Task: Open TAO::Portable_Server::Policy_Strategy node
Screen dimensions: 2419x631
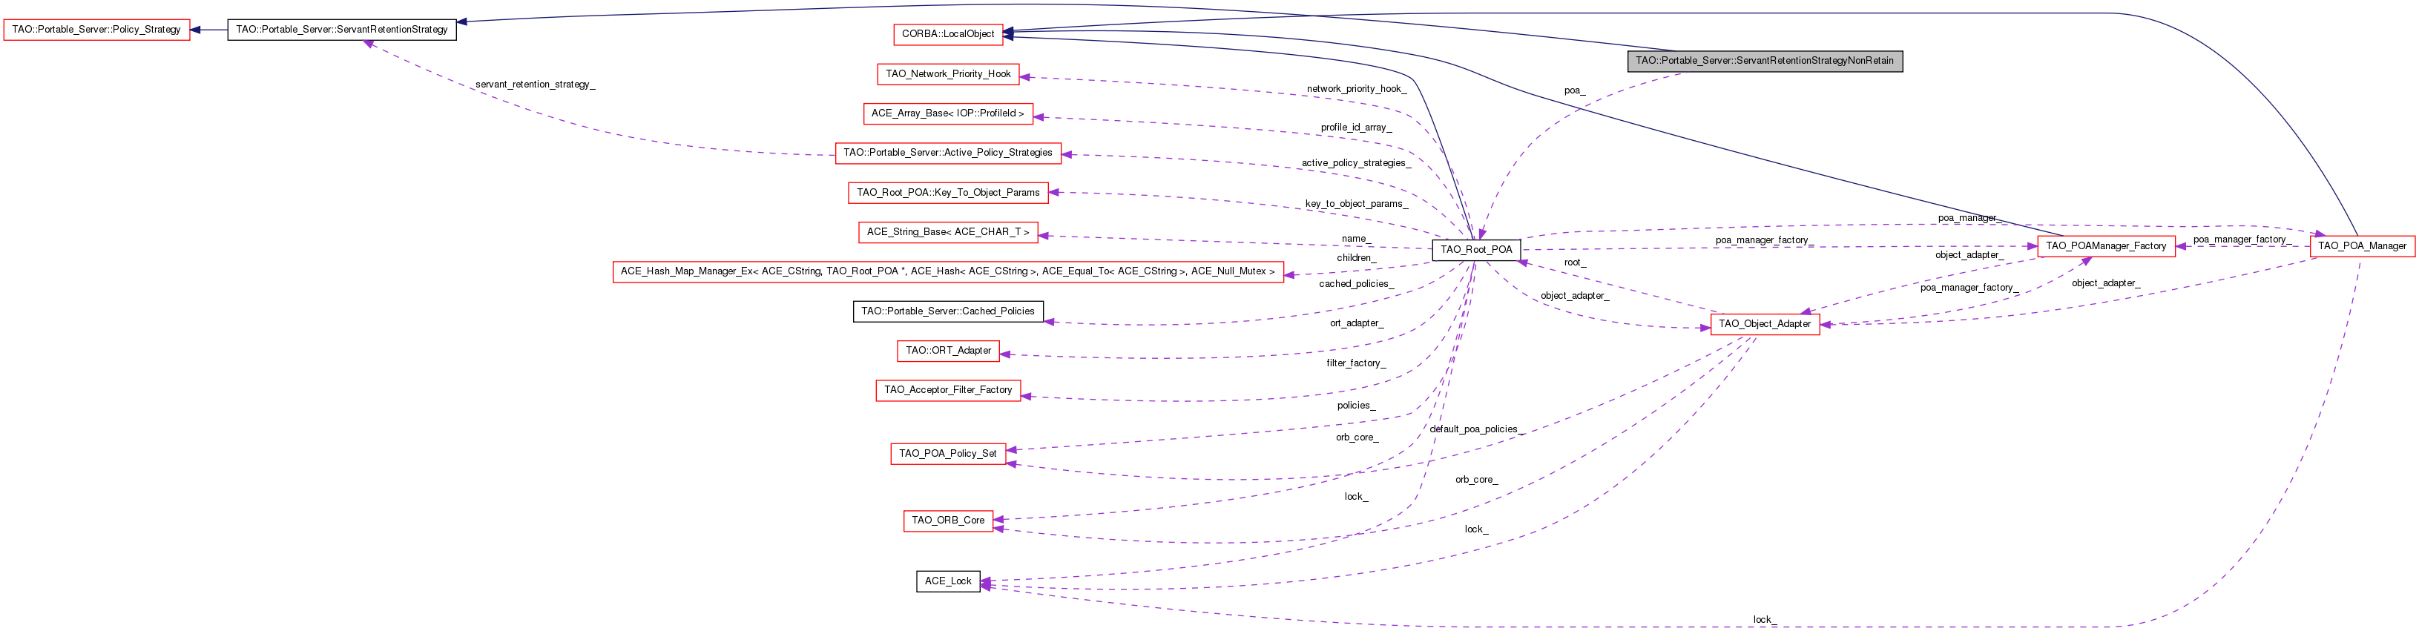Action: pyautogui.click(x=96, y=30)
